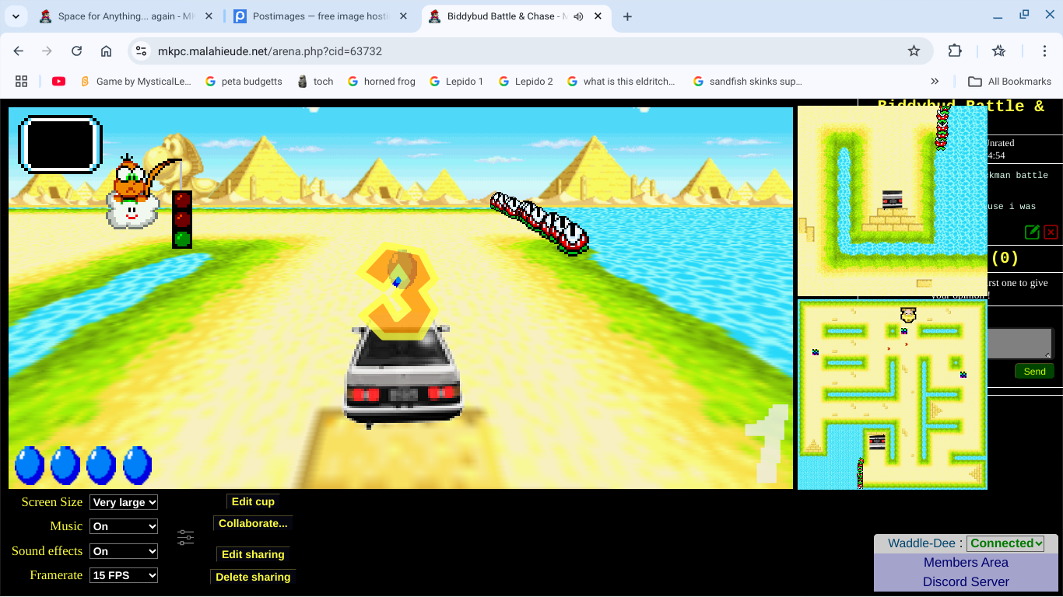Click Delete sharing button
Image resolution: width=1063 pixels, height=597 pixels.
click(253, 577)
